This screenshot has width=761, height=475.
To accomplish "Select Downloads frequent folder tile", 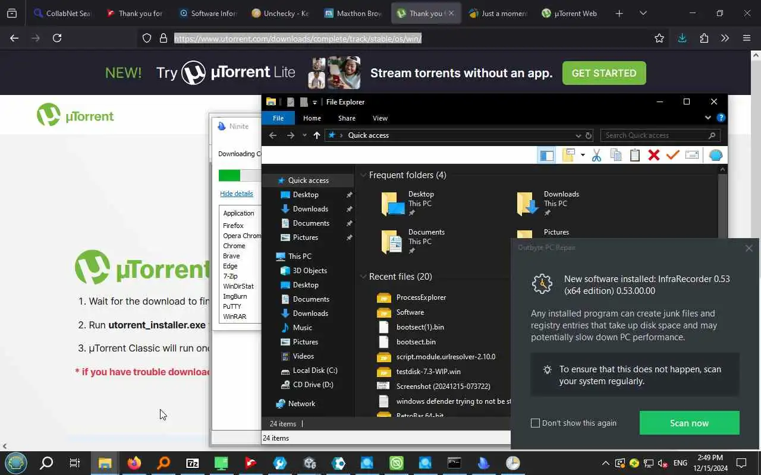I will pos(547,203).
